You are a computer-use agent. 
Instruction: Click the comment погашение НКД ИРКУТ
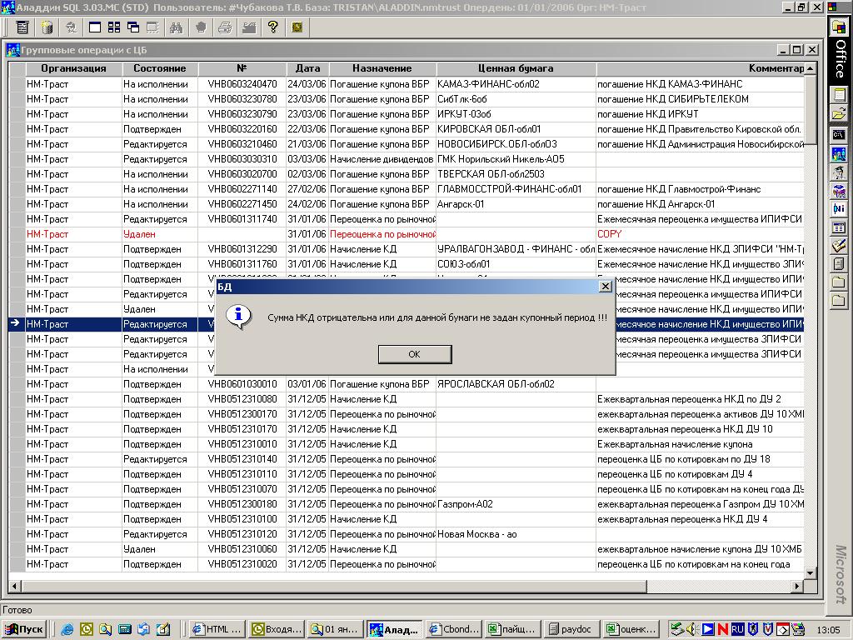click(x=700, y=114)
